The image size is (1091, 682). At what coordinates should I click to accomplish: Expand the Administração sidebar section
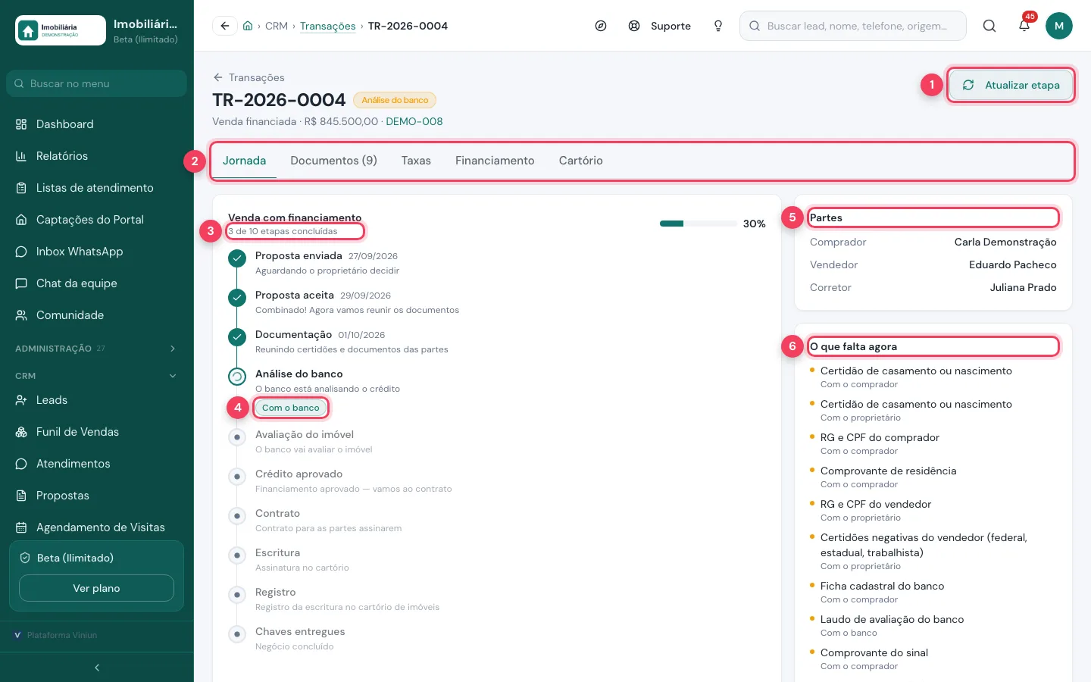(x=96, y=349)
